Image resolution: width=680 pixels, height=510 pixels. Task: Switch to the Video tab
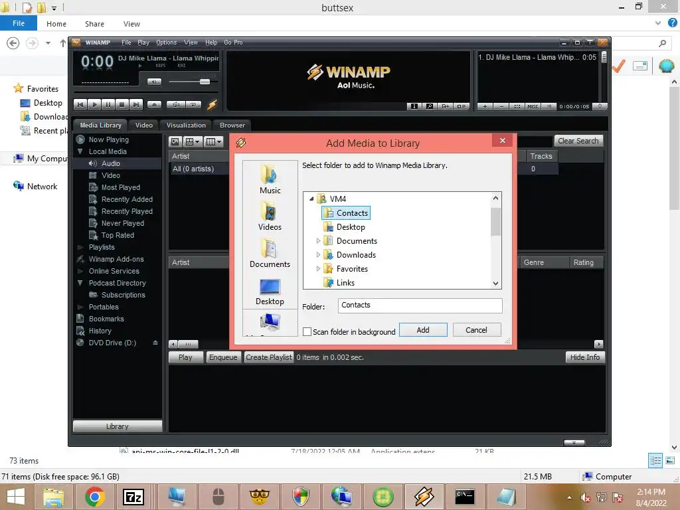coord(144,126)
